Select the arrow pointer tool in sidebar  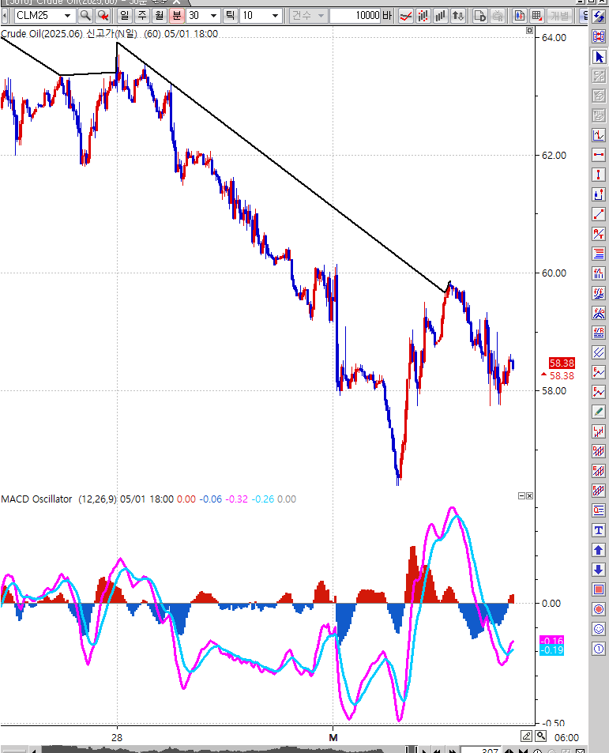click(x=599, y=57)
